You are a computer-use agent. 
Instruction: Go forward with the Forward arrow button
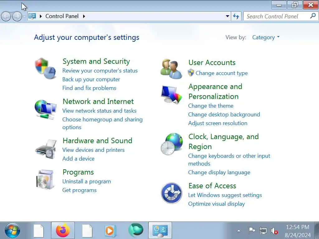(17, 16)
